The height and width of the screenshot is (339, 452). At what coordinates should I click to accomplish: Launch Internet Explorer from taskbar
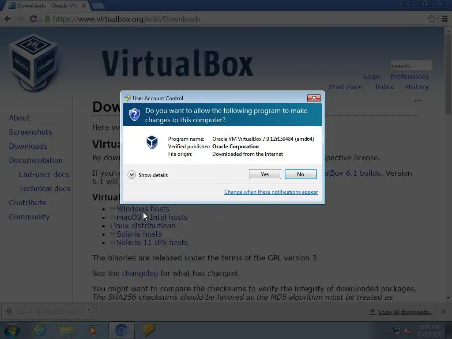(39, 330)
